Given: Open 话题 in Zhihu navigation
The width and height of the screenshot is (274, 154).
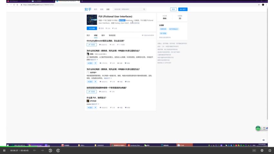Looking at the screenshot, I should tap(108, 9).
